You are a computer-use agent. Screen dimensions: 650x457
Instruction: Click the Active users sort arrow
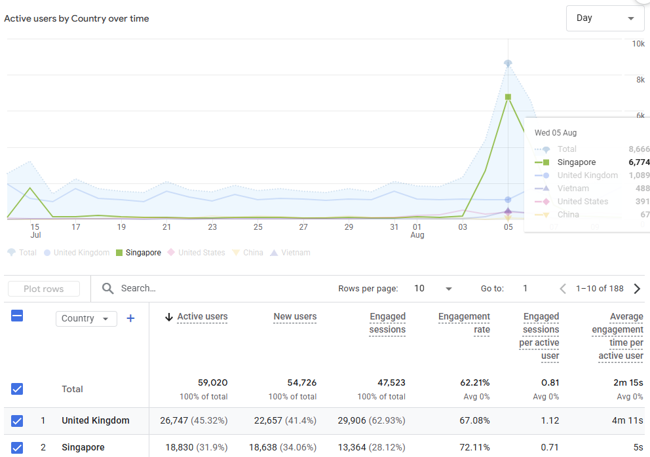[x=168, y=318]
